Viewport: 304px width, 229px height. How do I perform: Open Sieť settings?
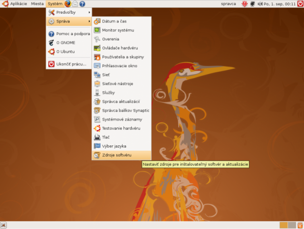122,75
